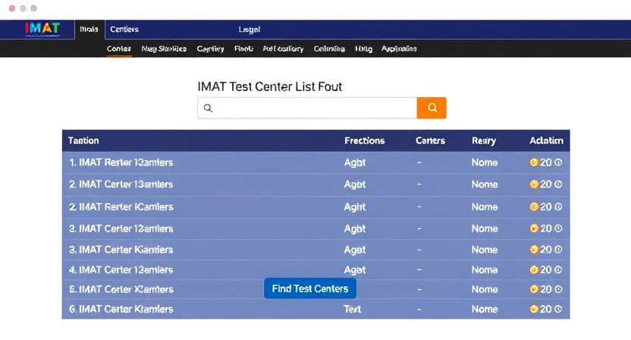Open the 'Aprjioaiina' sub-navigation item
The height and width of the screenshot is (340, 631).
pyautogui.click(x=399, y=49)
